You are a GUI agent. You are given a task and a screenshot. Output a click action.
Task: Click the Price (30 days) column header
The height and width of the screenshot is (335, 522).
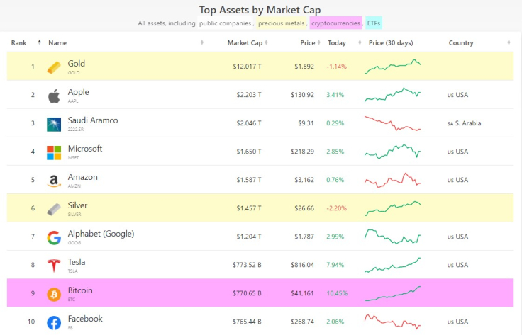coord(391,43)
